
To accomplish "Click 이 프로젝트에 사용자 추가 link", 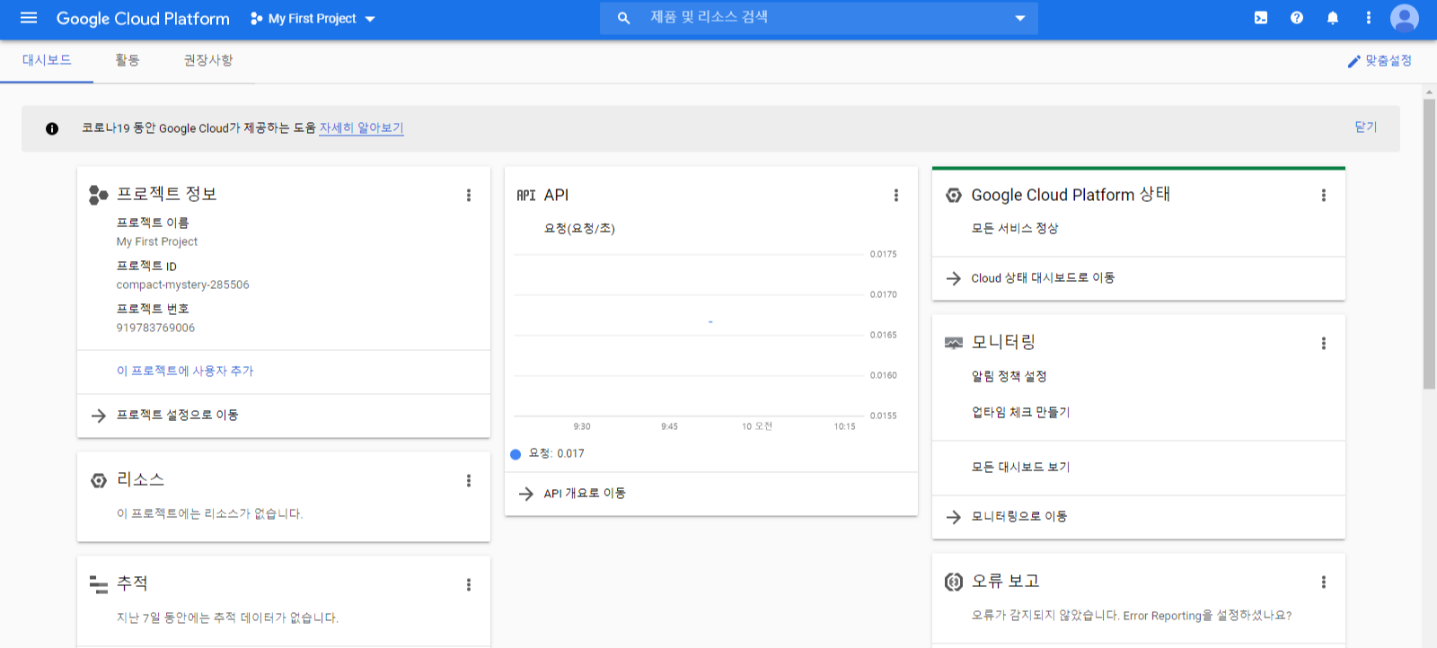I will [185, 371].
